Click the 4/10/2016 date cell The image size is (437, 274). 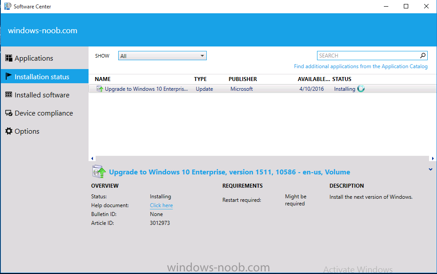[x=312, y=89]
